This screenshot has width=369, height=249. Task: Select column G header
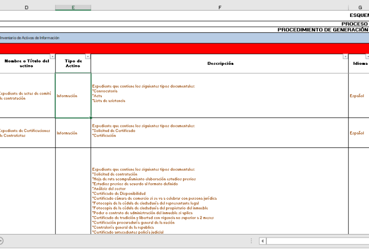coord(360,7)
